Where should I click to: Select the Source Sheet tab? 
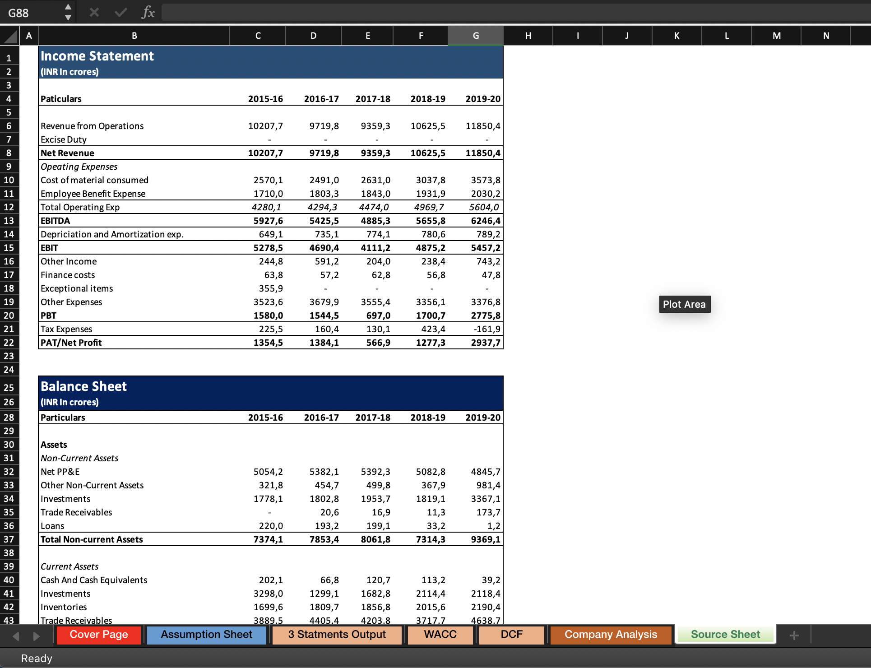(x=726, y=635)
